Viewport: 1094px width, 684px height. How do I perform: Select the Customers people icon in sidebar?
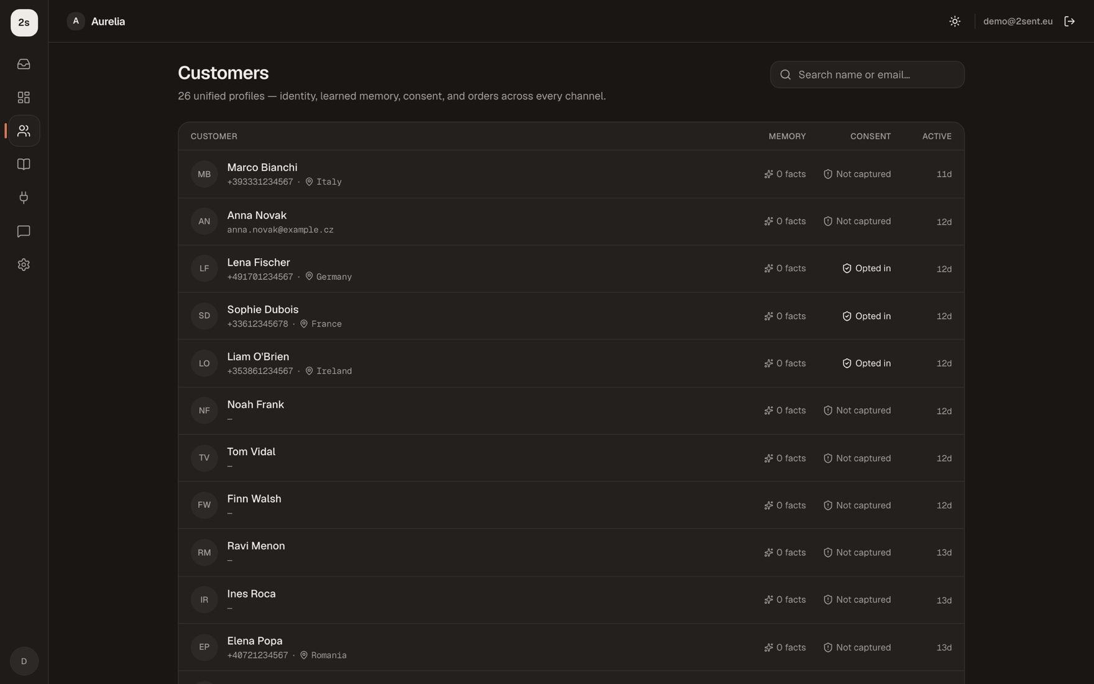point(24,131)
